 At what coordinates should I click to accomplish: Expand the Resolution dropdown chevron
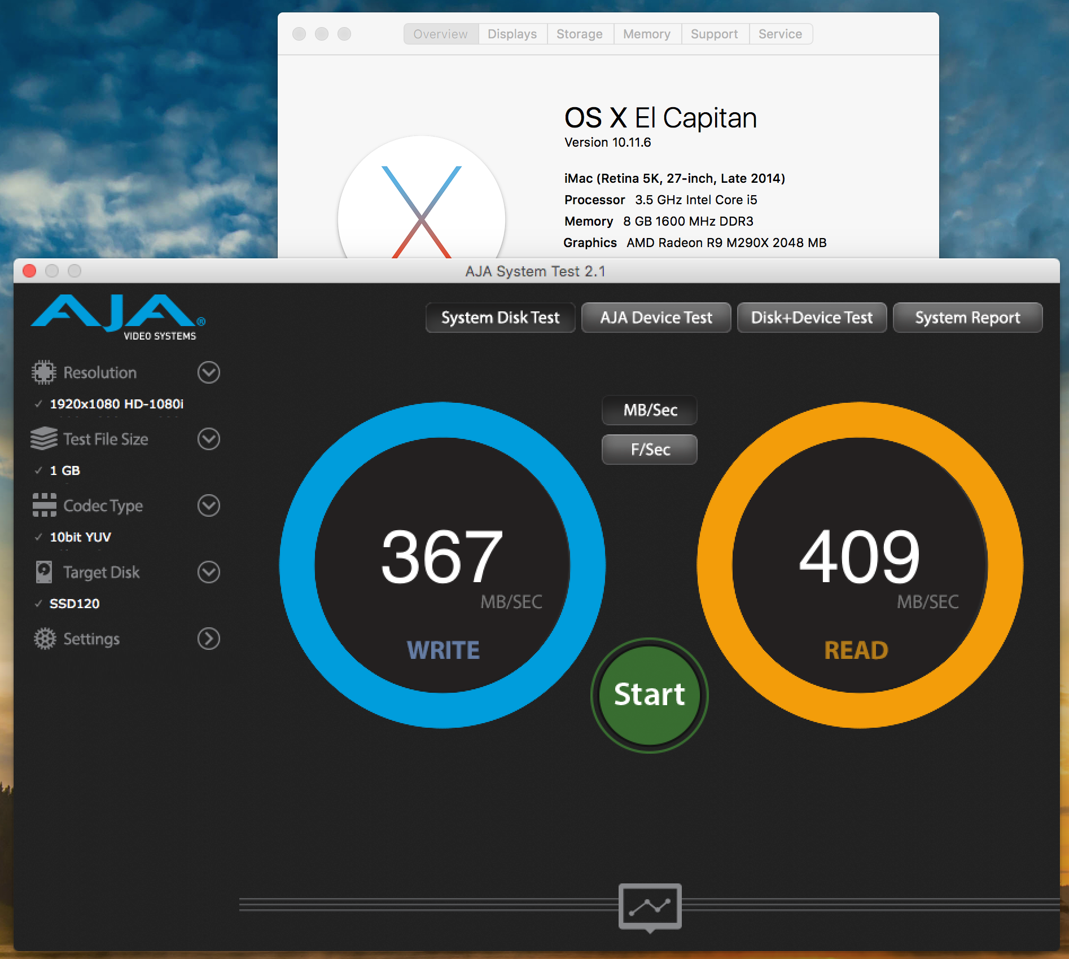(209, 372)
